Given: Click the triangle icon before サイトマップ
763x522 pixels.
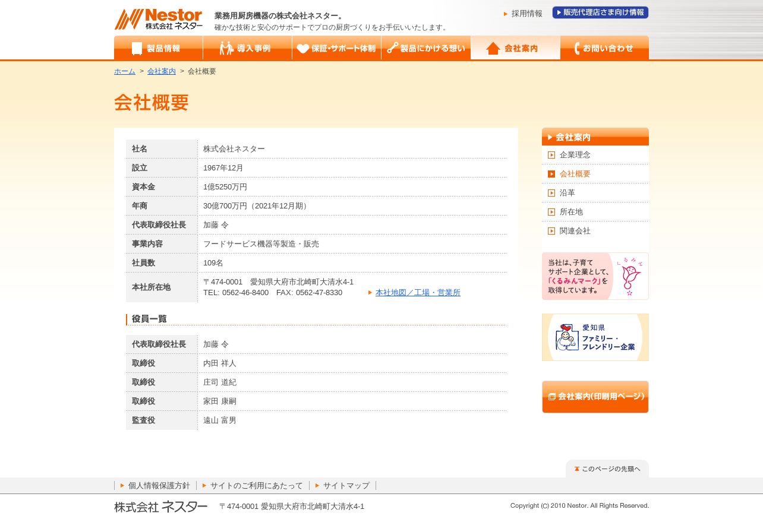Looking at the screenshot, I should 317,486.
